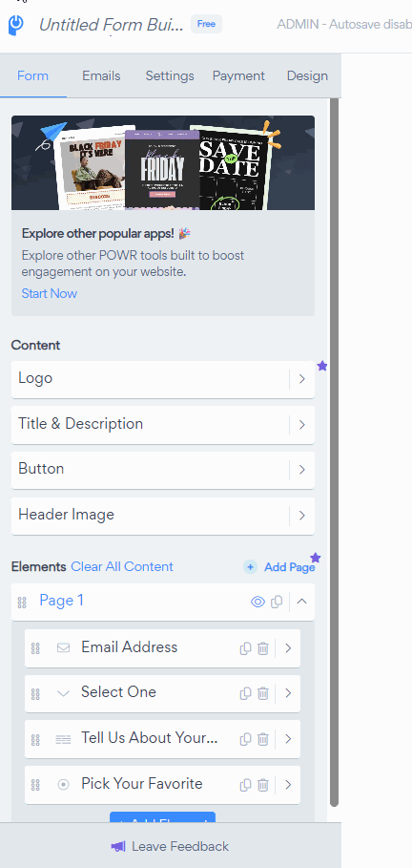412x868 pixels.
Task: Open the Title & Description chevron
Action: tap(302, 425)
